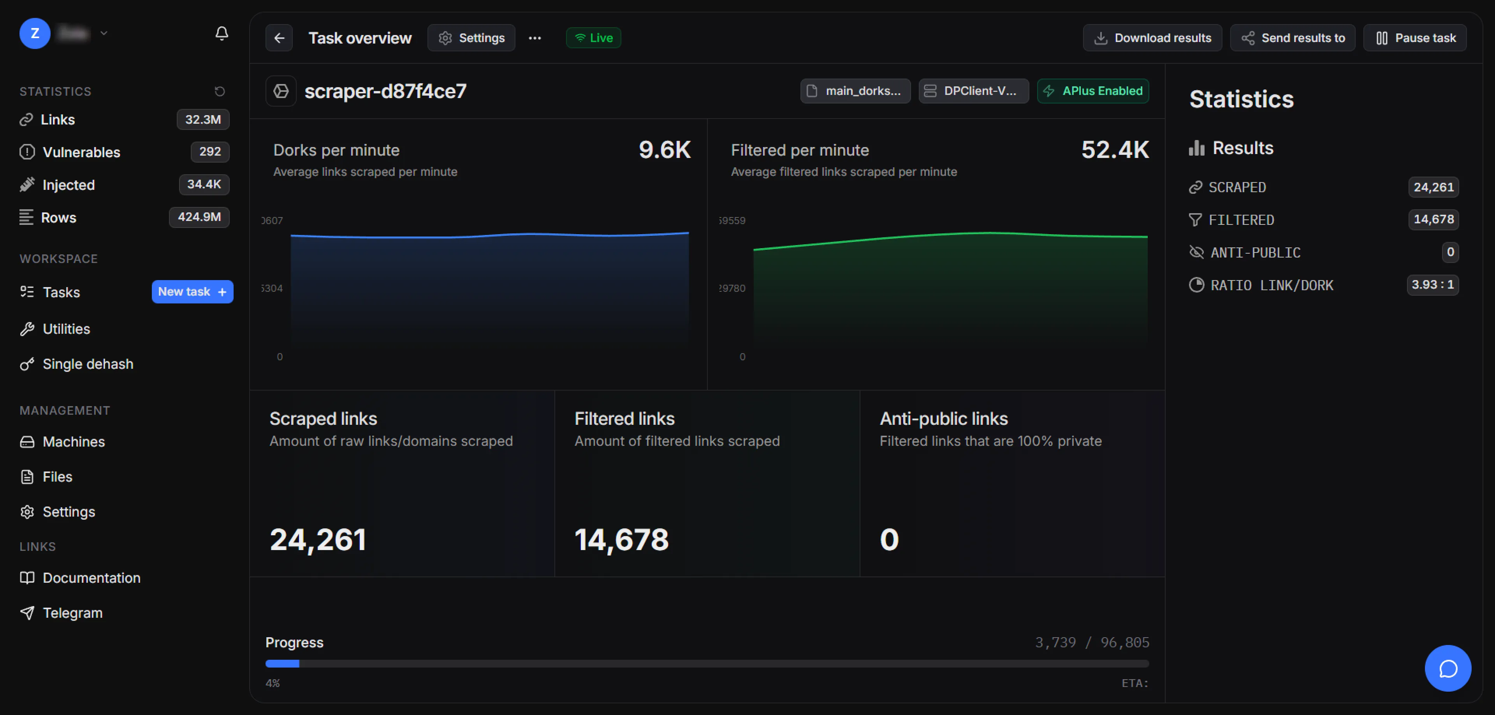Click the task progress bar
This screenshot has width=1495, height=715.
tap(706, 663)
